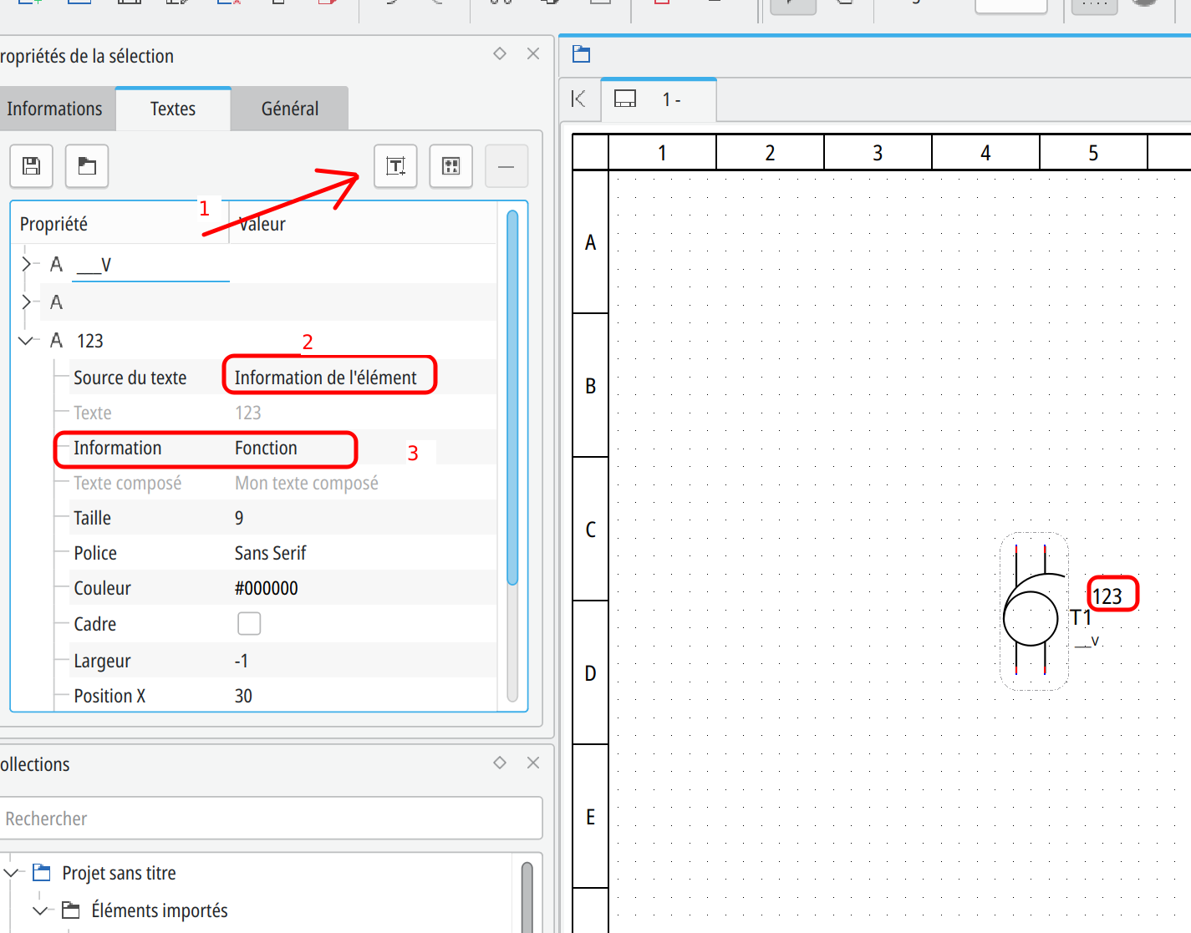Switch to the Textes tab
This screenshot has width=1191, height=933.
(173, 109)
